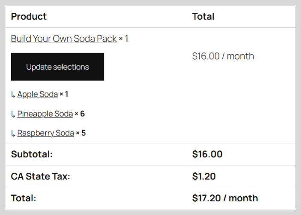Click the arrow icon before Apple Soda
This screenshot has height=215, width=301.
pyautogui.click(x=13, y=94)
